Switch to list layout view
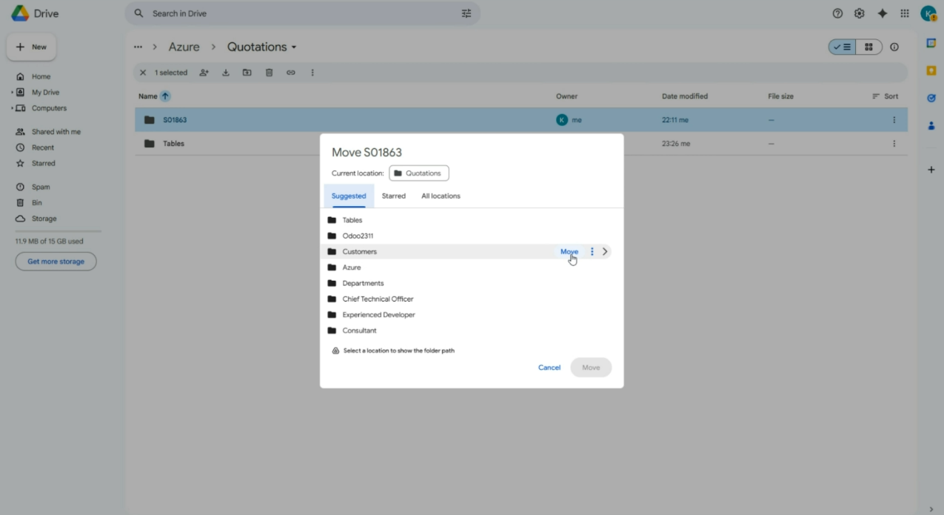 click(843, 47)
